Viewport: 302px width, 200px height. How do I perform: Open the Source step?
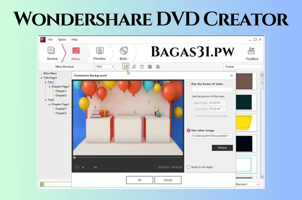click(x=52, y=53)
